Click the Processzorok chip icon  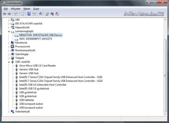pos(13,47)
